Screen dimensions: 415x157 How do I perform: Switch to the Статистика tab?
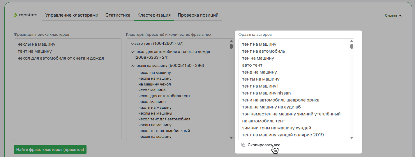118,15
